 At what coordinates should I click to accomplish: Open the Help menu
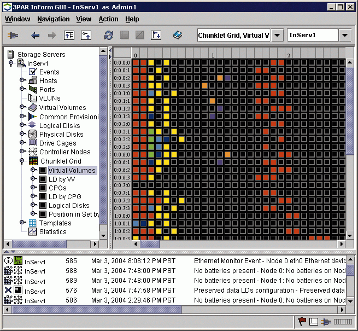[x=132, y=19]
